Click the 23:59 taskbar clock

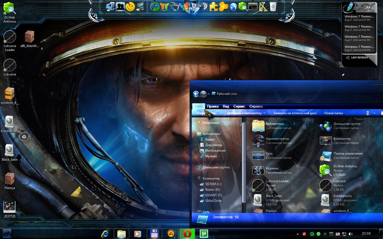coord(366,234)
